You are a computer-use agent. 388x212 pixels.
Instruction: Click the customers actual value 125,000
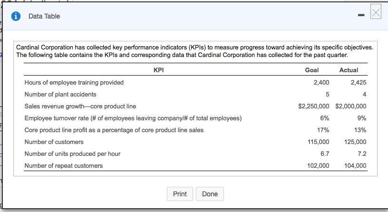(x=355, y=142)
